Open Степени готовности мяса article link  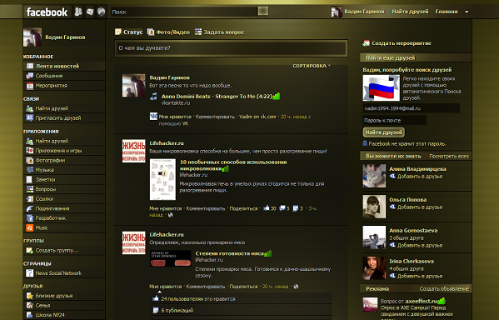(x=229, y=253)
